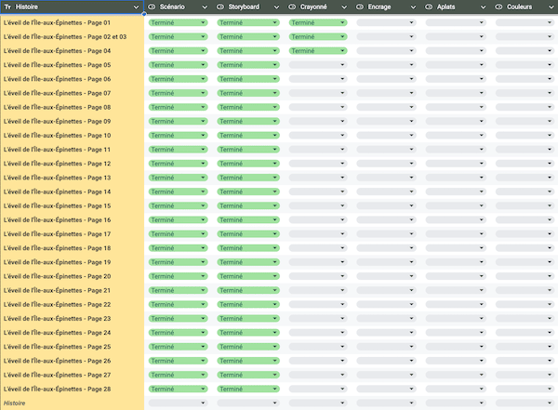558x410 pixels.
Task: Click the dropdown type icon beside Couleurs
Action: point(499,7)
